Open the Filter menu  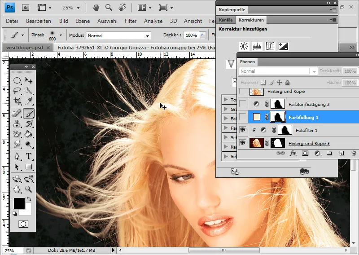pos(131,21)
